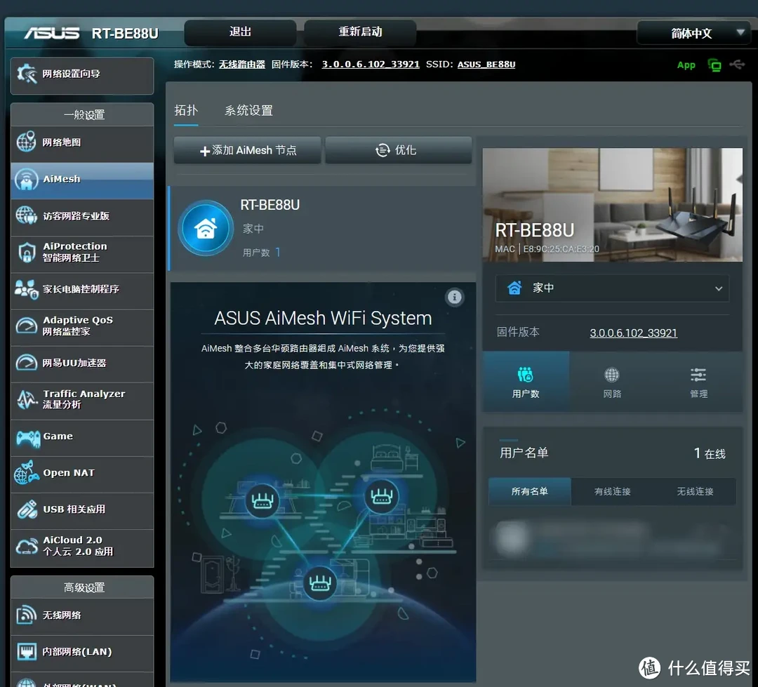Screen dimensions: 758x687
Task: Click the 用户数 1 count under RT-BE88U
Action: click(x=262, y=253)
